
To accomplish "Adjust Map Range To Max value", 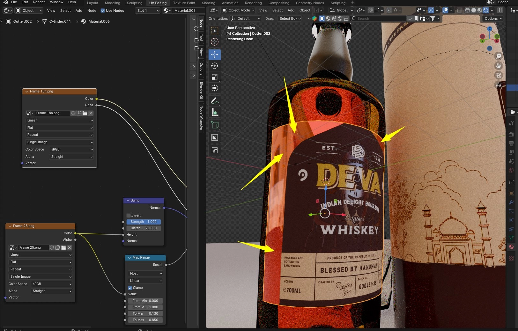I will pos(145,320).
